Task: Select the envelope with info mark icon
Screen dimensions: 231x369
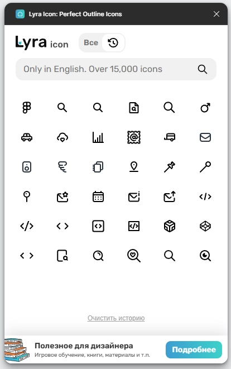Action: point(134,197)
